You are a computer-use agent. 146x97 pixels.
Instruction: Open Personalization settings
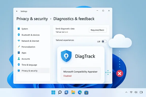click(33, 47)
